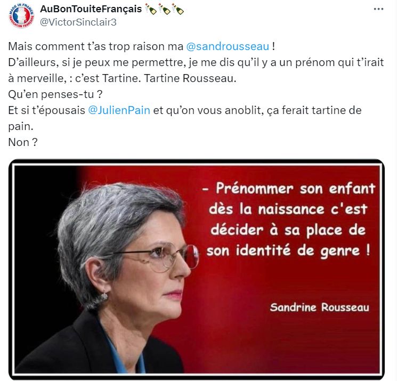
Task: Click the first champagne bottle emoji
Action: pyautogui.click(x=151, y=9)
